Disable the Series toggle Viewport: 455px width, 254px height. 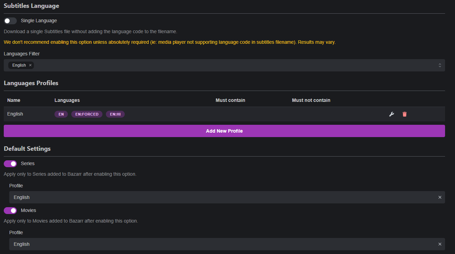(x=10, y=163)
